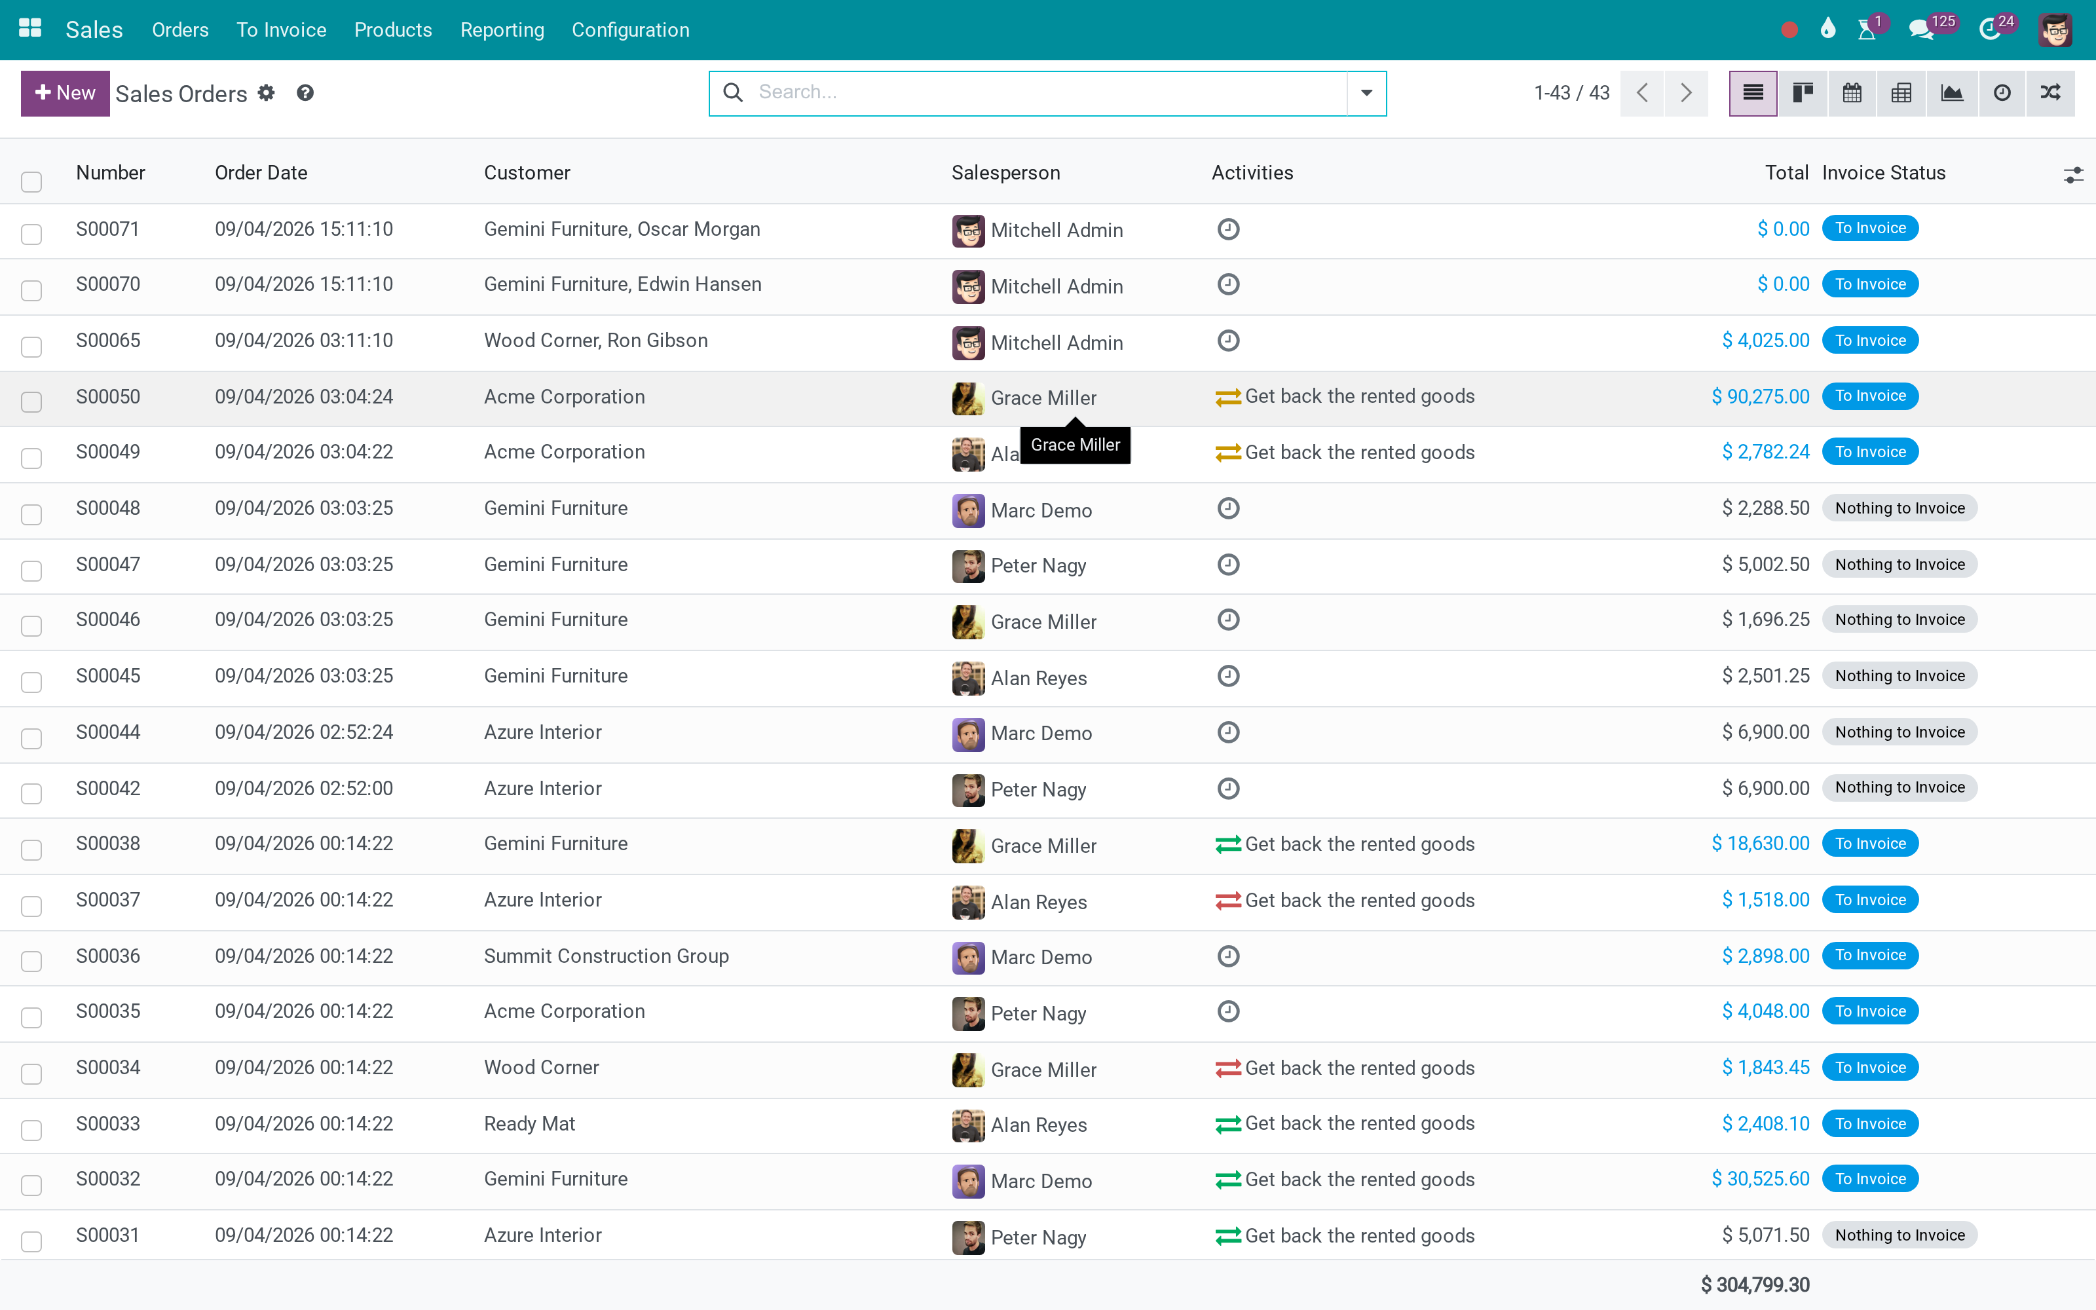Click the shuffle view icon
The width and height of the screenshot is (2096, 1310).
pos(2050,93)
